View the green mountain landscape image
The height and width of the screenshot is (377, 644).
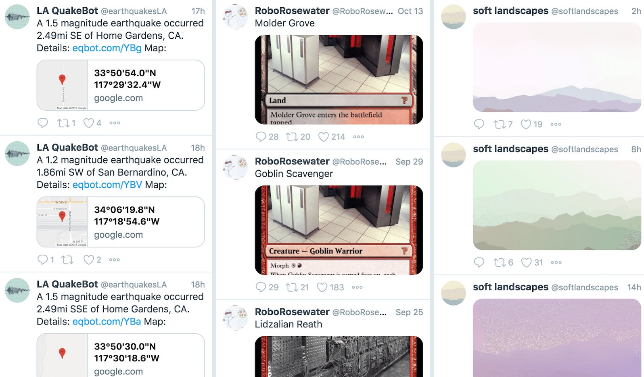click(557, 205)
